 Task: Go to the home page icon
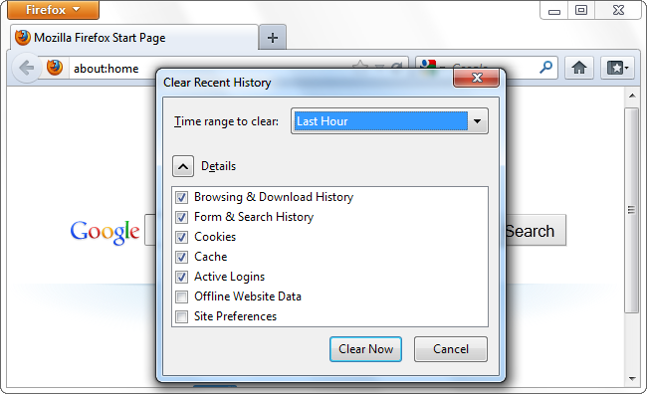coord(579,68)
